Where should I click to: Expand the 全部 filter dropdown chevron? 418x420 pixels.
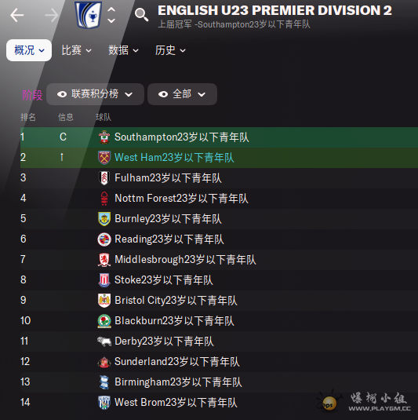click(x=202, y=94)
